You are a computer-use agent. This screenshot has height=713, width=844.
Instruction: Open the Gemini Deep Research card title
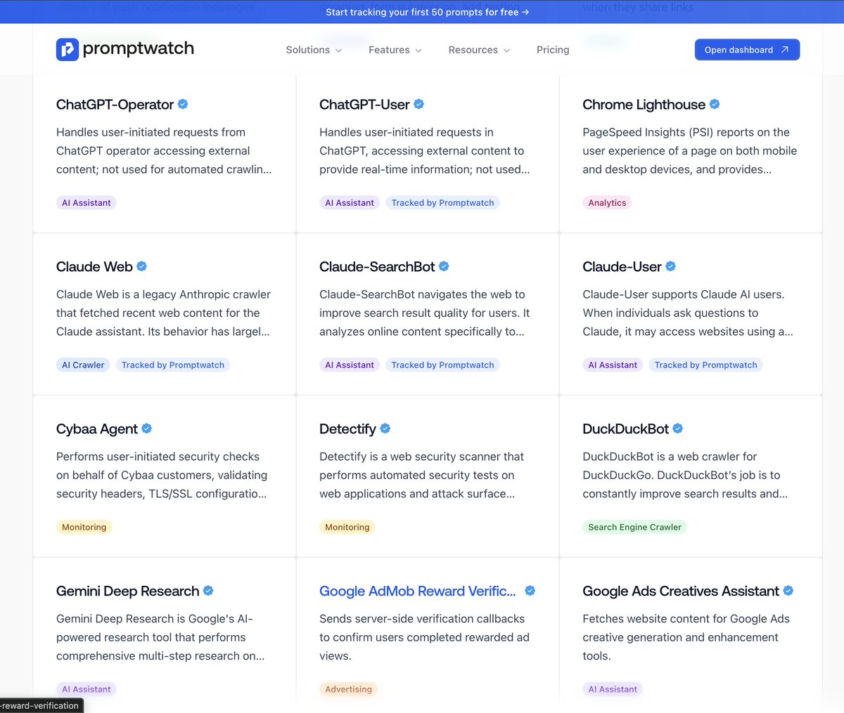tap(128, 591)
